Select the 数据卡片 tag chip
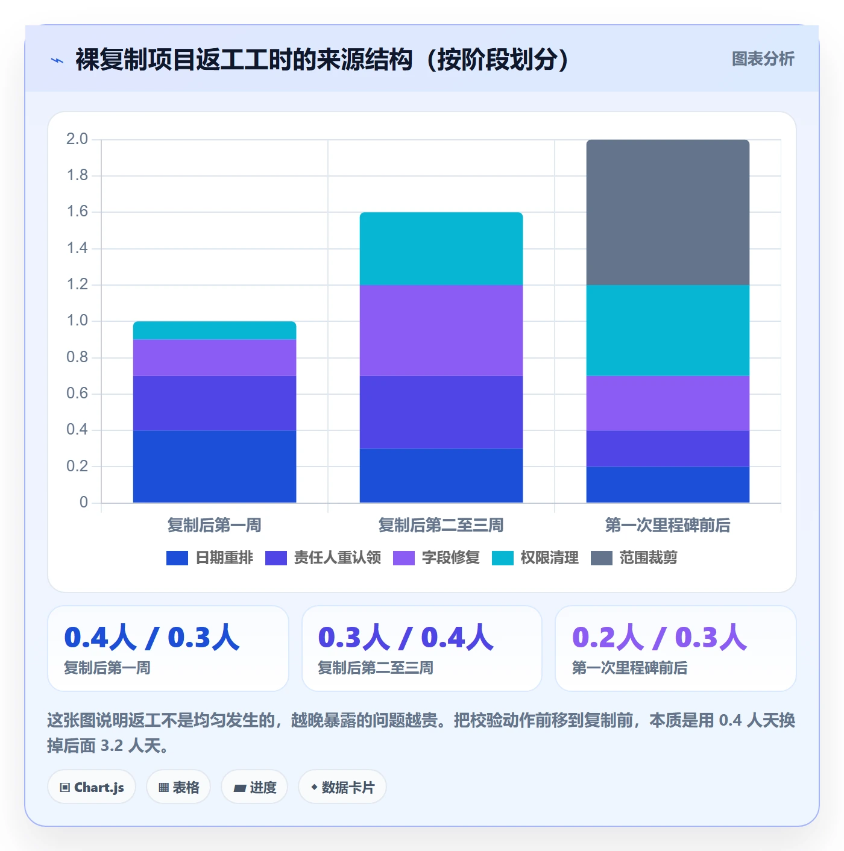 coord(342,787)
